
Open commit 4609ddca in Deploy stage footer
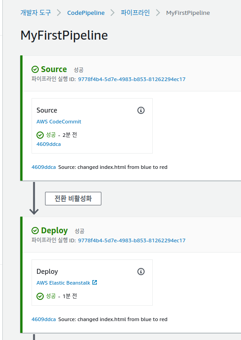(x=44, y=319)
